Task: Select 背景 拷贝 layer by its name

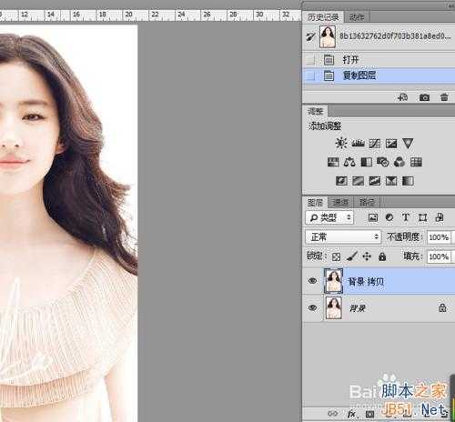Action: (x=366, y=282)
